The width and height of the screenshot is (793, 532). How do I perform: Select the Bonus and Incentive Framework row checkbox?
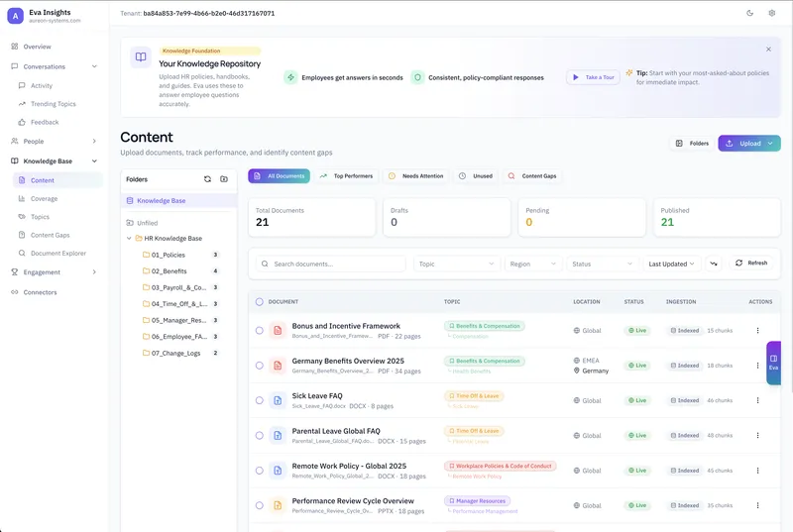point(260,331)
